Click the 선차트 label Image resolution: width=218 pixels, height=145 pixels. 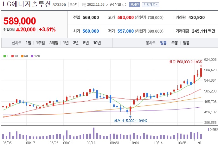[17, 43]
